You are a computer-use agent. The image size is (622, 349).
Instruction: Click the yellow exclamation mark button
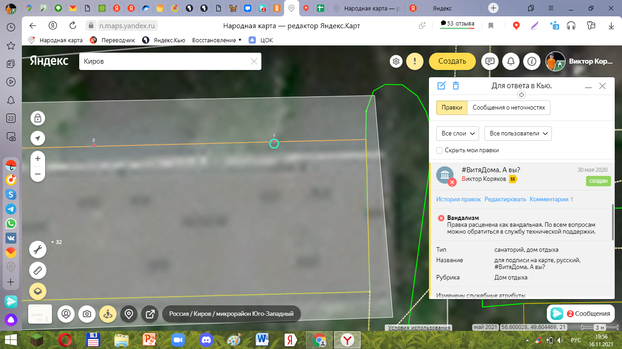coord(414,61)
